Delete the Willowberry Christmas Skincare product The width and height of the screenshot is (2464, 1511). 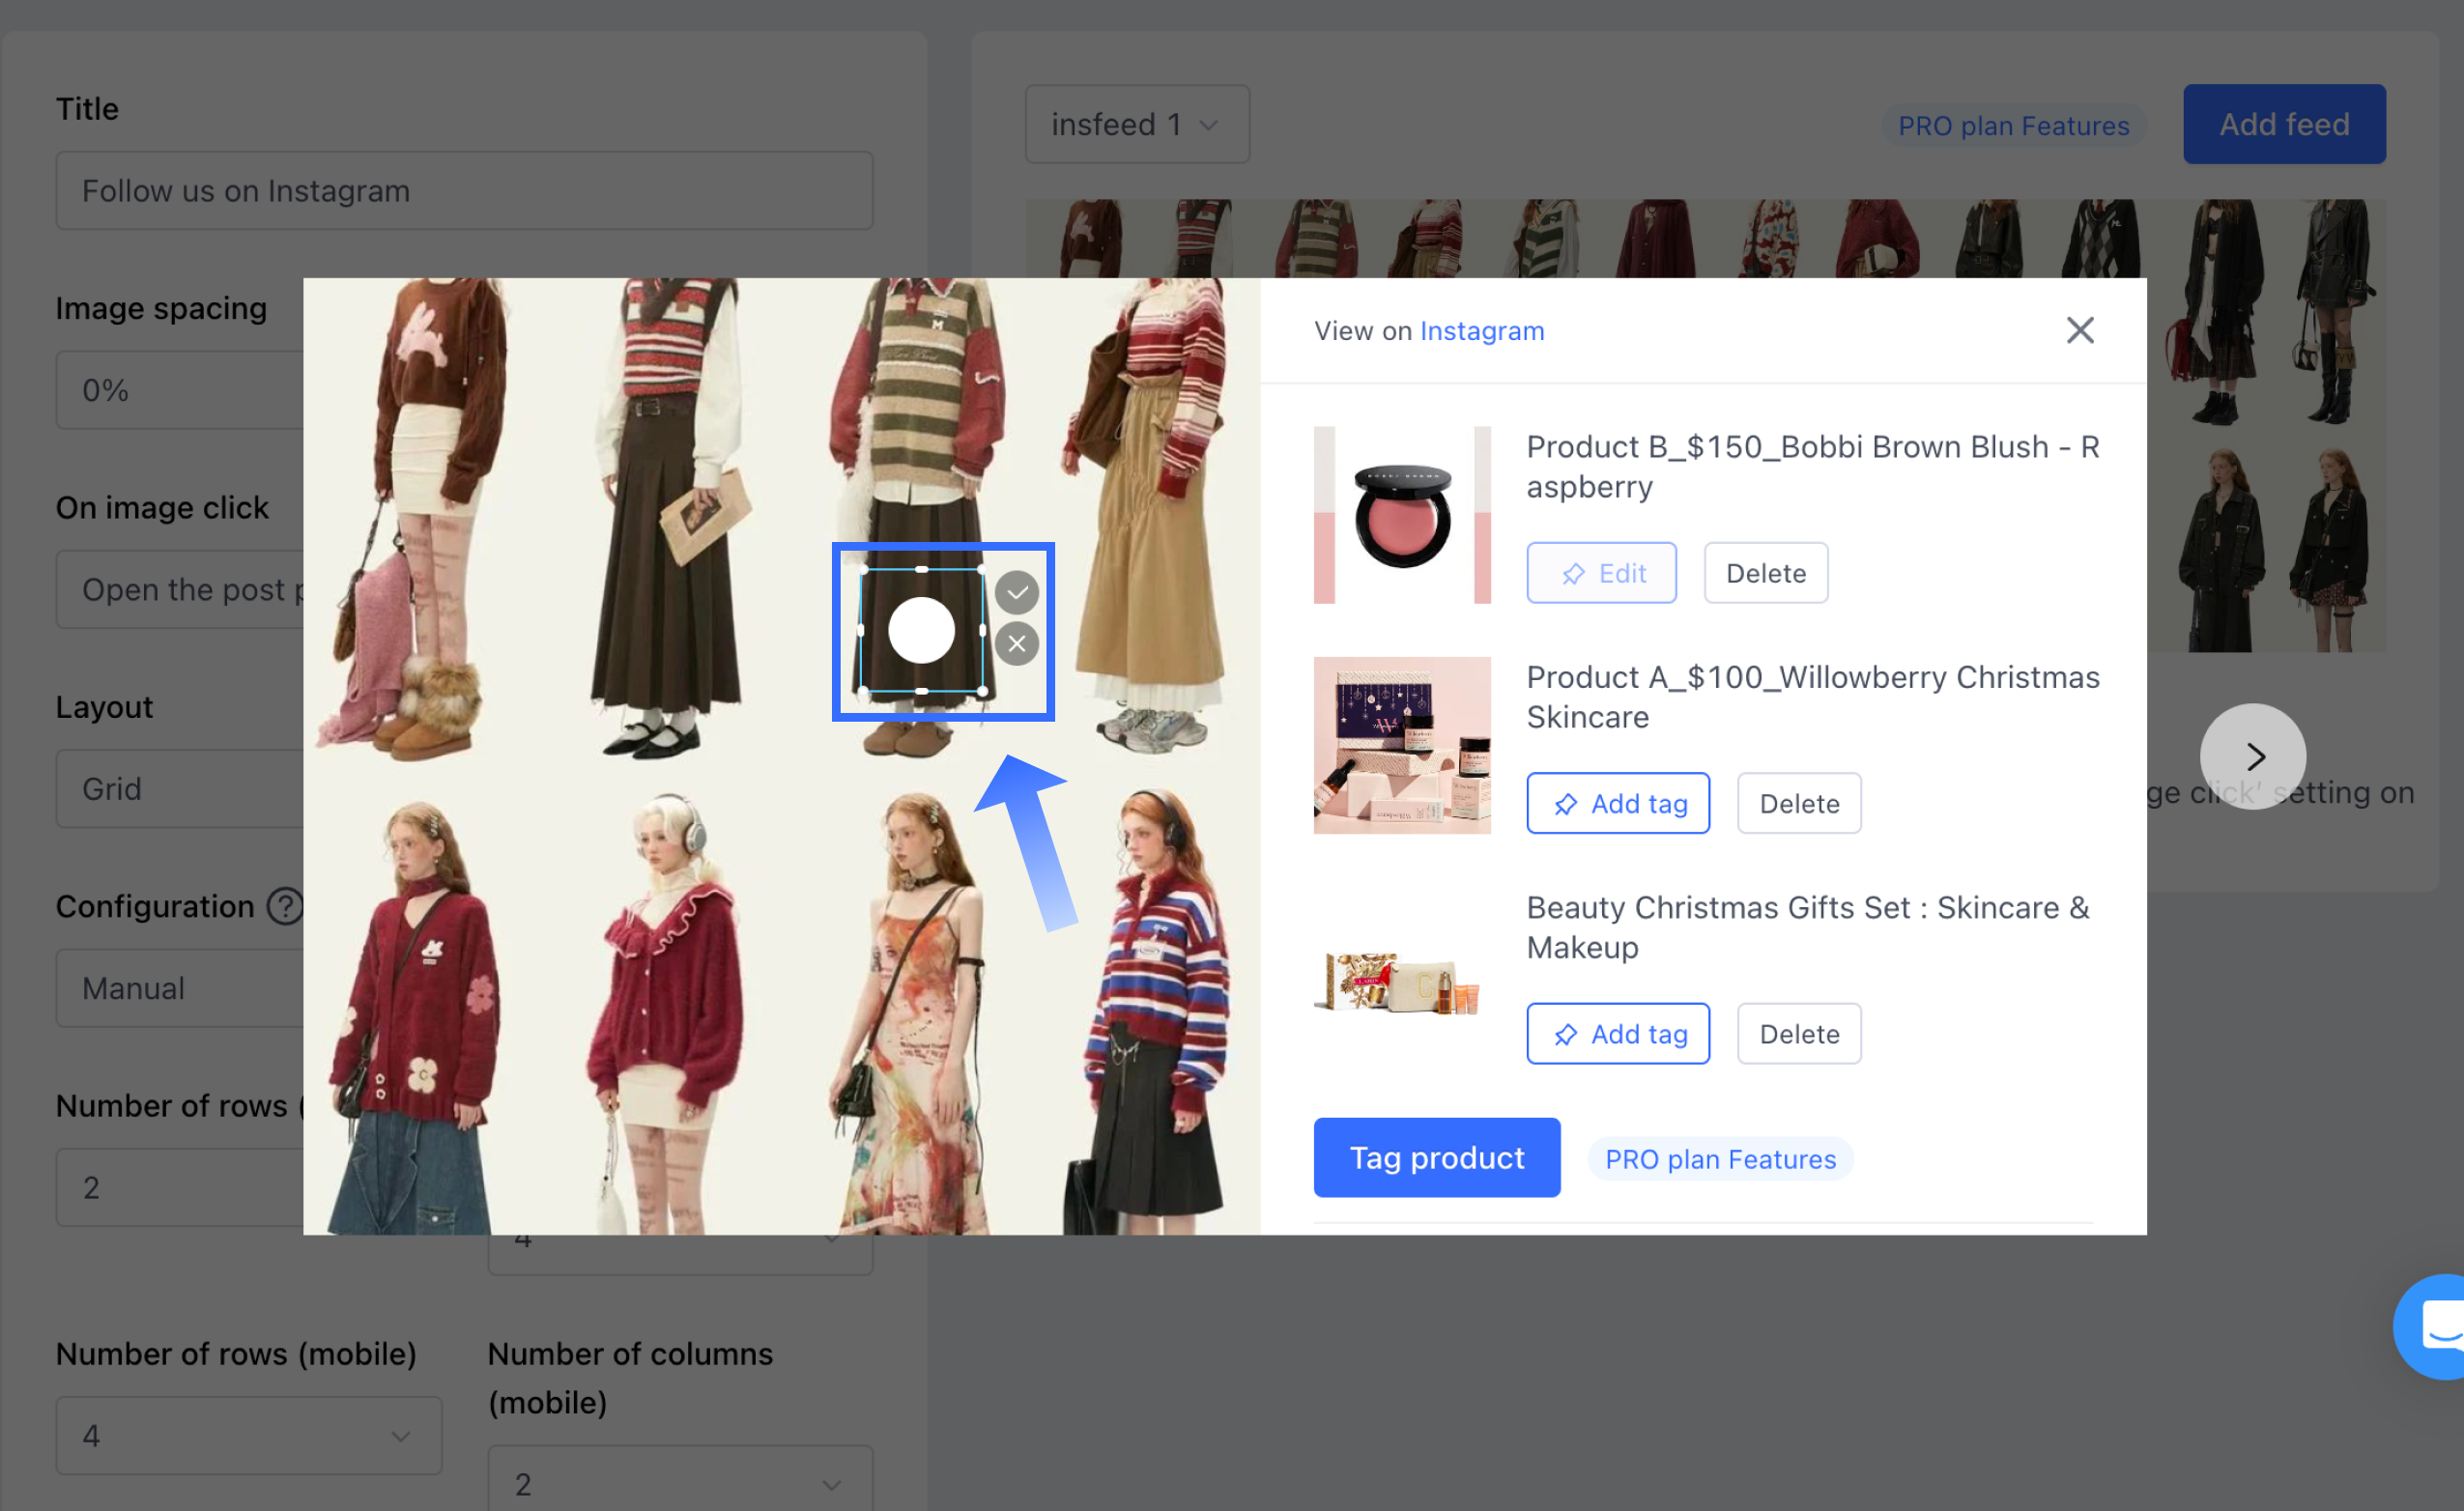tap(1798, 803)
